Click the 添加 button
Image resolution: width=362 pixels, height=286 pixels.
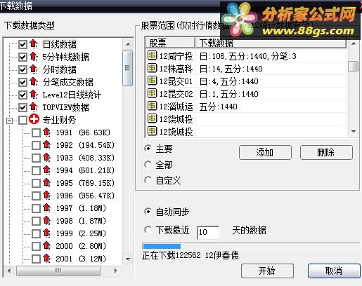[x=265, y=153]
